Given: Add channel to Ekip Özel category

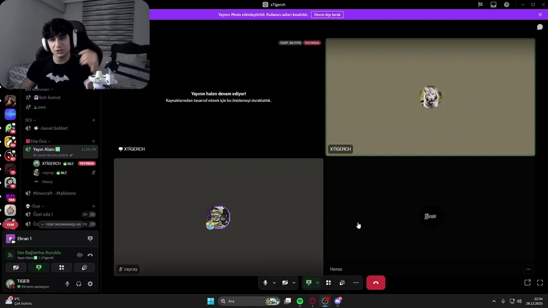Looking at the screenshot, I should pos(93,141).
